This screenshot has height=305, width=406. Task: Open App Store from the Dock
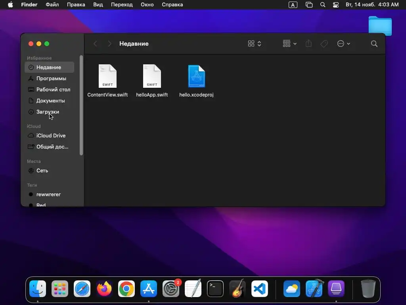(x=149, y=289)
